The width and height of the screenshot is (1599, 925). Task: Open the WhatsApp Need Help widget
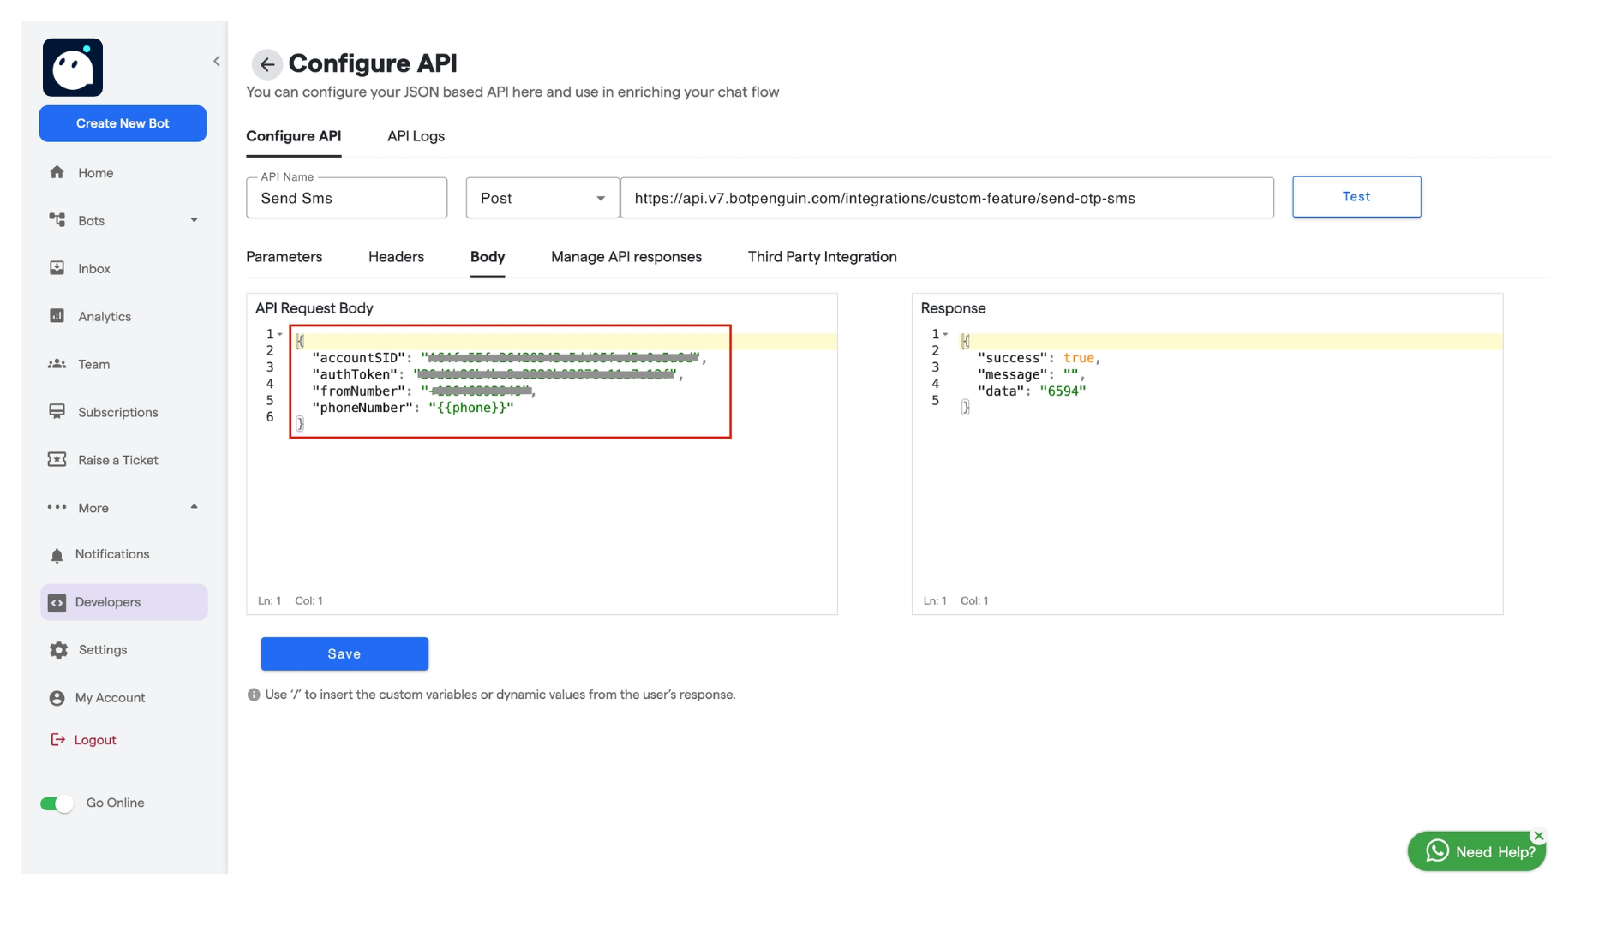coord(1476,850)
